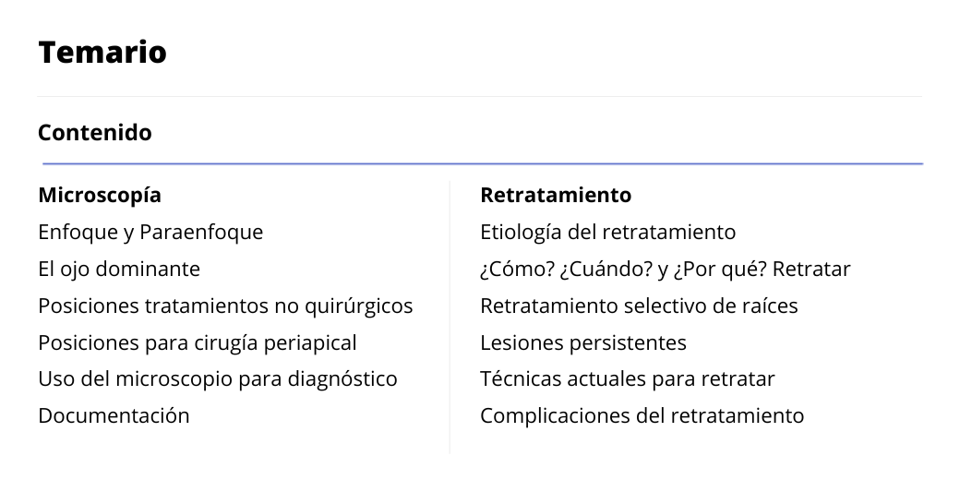Click Etiología del retratamiento

tap(608, 233)
